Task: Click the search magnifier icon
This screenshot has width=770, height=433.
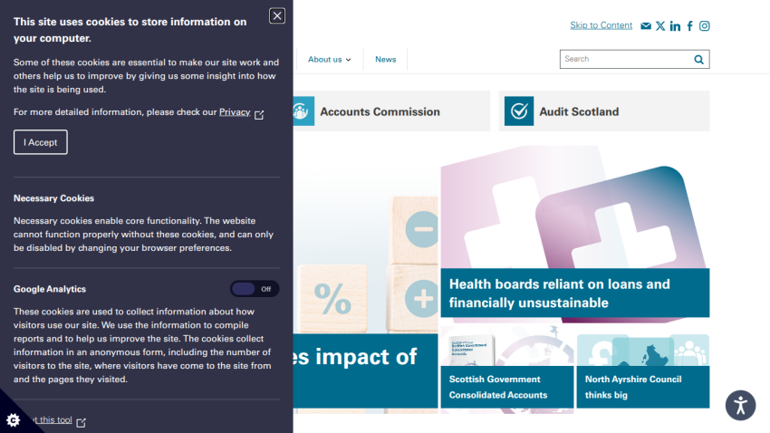Action: coord(698,60)
